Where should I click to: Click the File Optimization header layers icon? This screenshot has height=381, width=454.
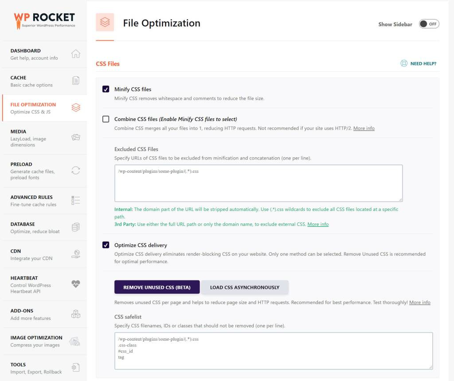(x=105, y=22)
